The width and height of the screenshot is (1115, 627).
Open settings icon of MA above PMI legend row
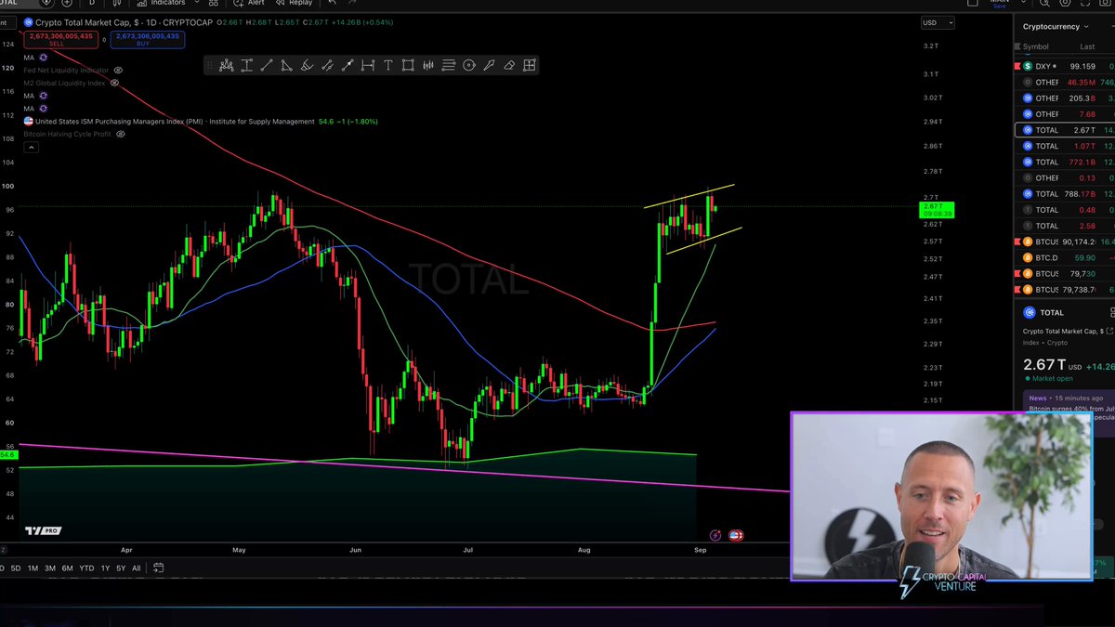coord(44,109)
